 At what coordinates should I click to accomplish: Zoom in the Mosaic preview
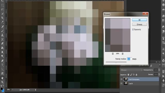coord(122,54)
